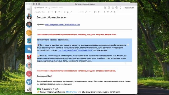Open the chat with the bearded man avatar

coord(29,65)
